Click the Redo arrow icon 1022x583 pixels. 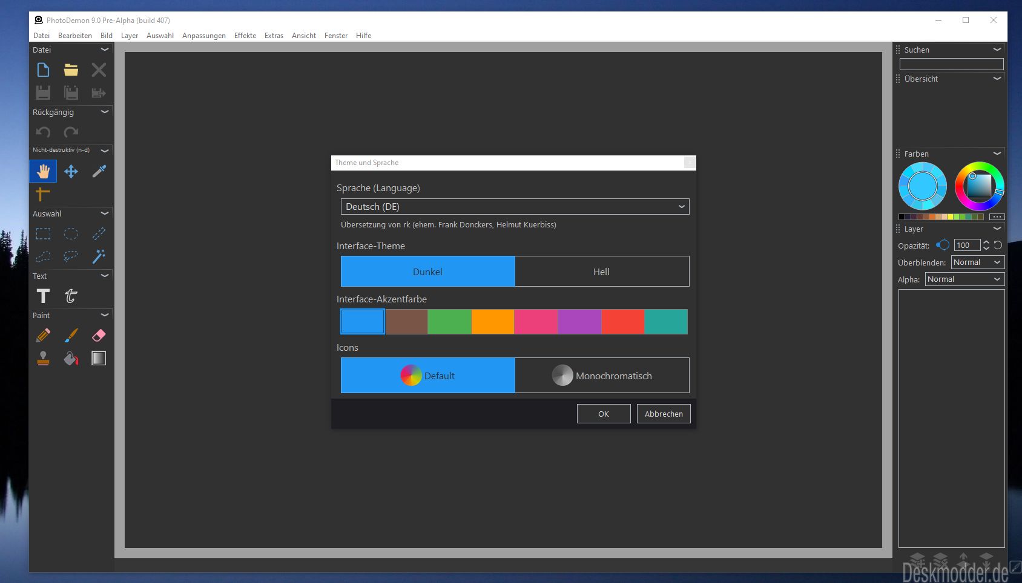pos(71,132)
